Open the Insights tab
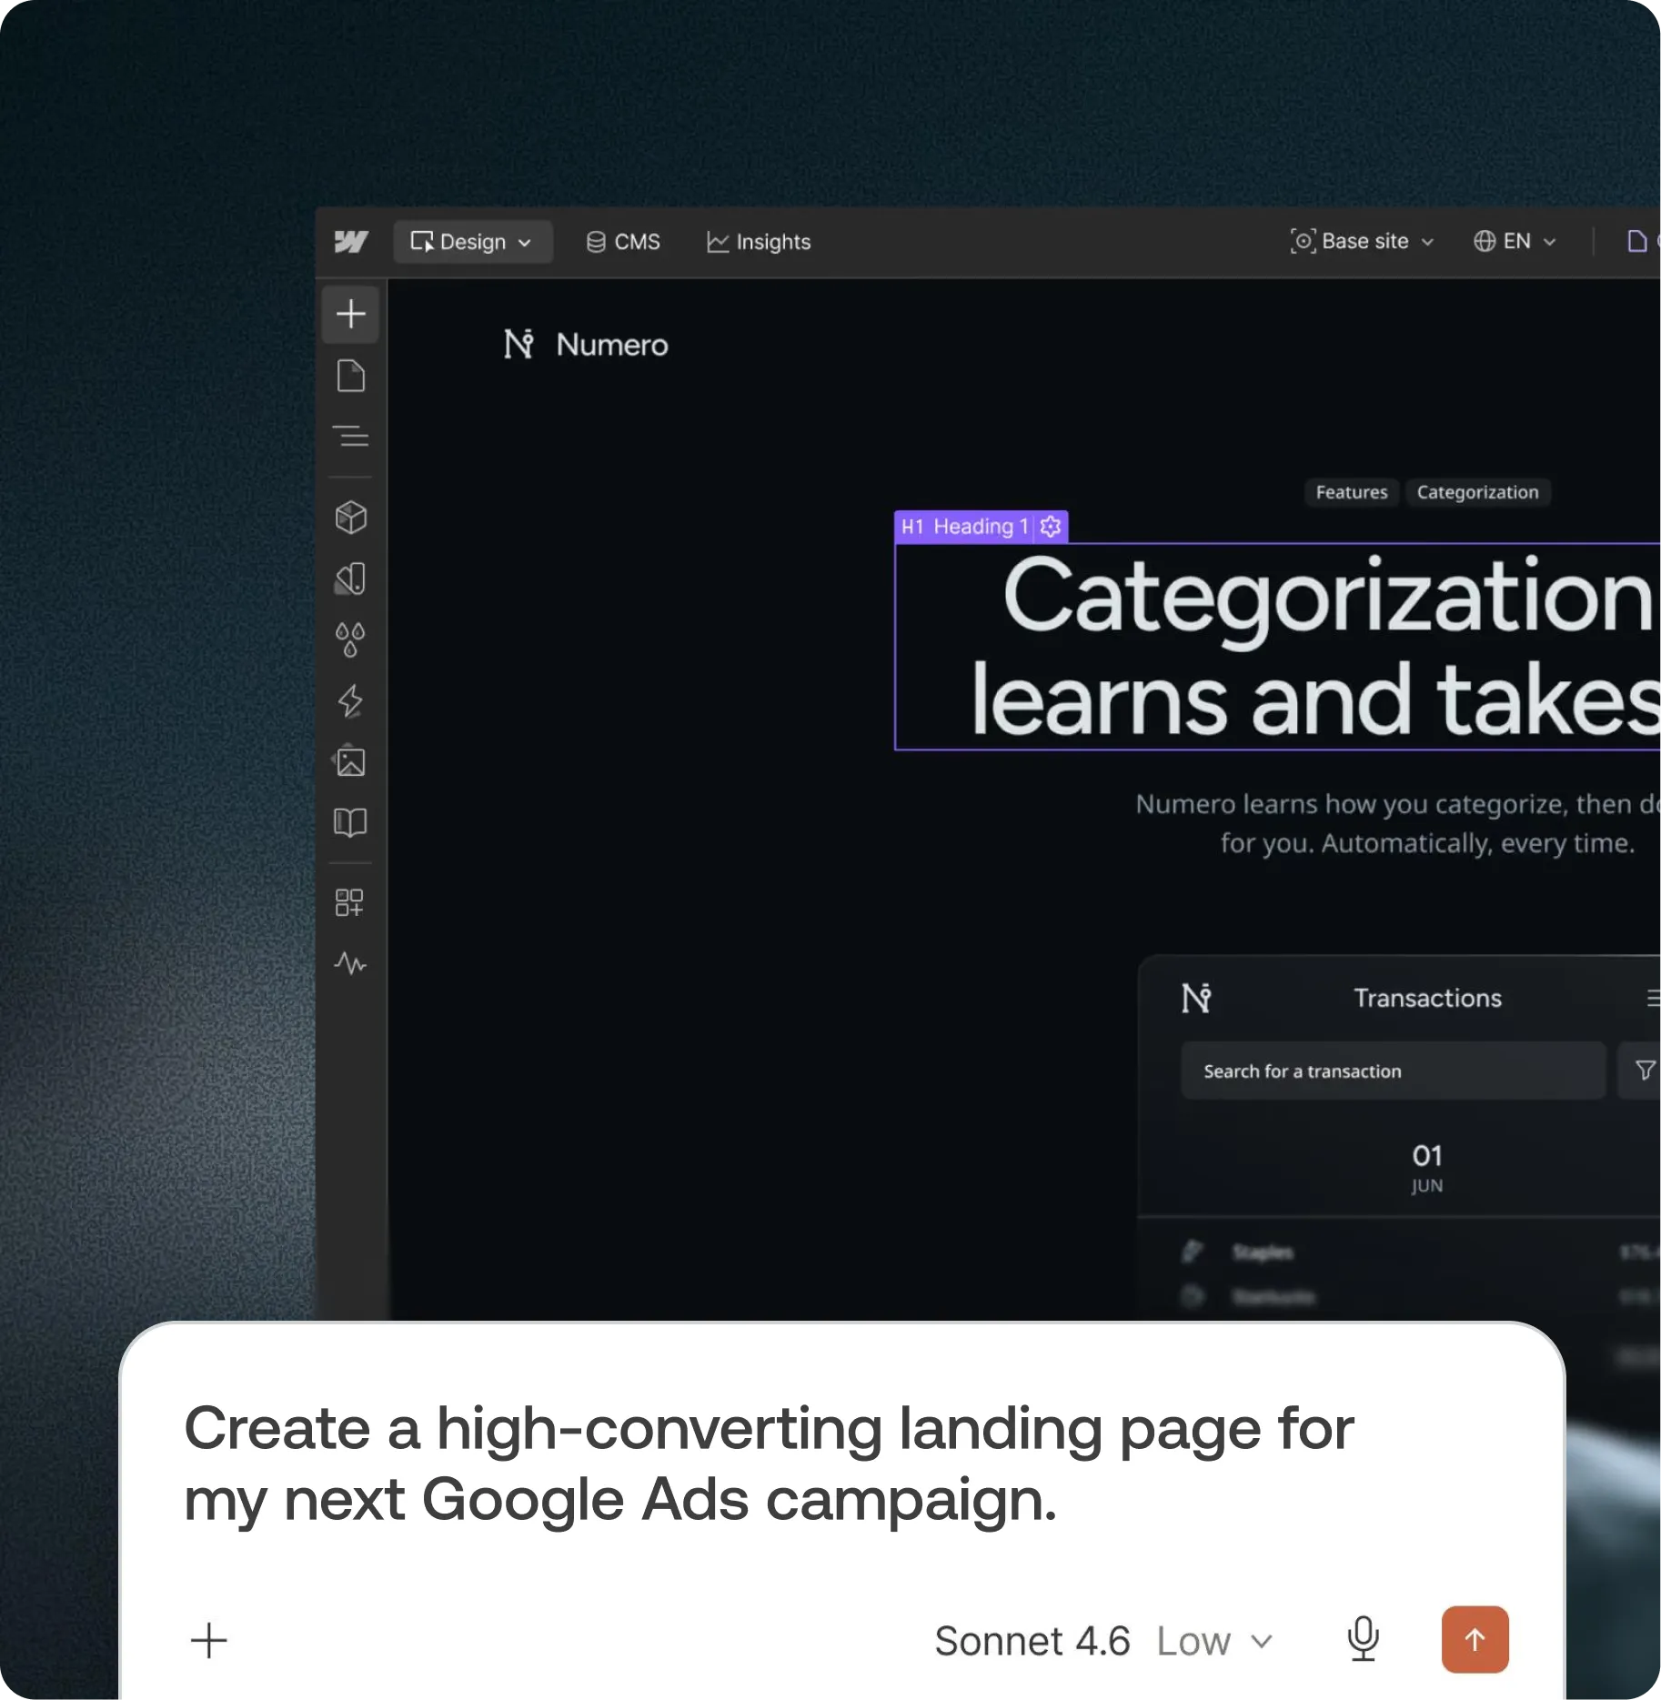Viewport: 1661px width, 1700px height. 759,242
